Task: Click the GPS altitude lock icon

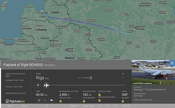Action: [x=61, y=101]
